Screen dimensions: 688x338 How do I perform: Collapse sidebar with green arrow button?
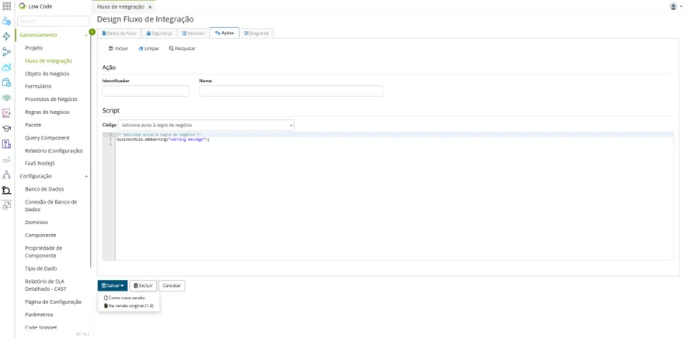92,32
